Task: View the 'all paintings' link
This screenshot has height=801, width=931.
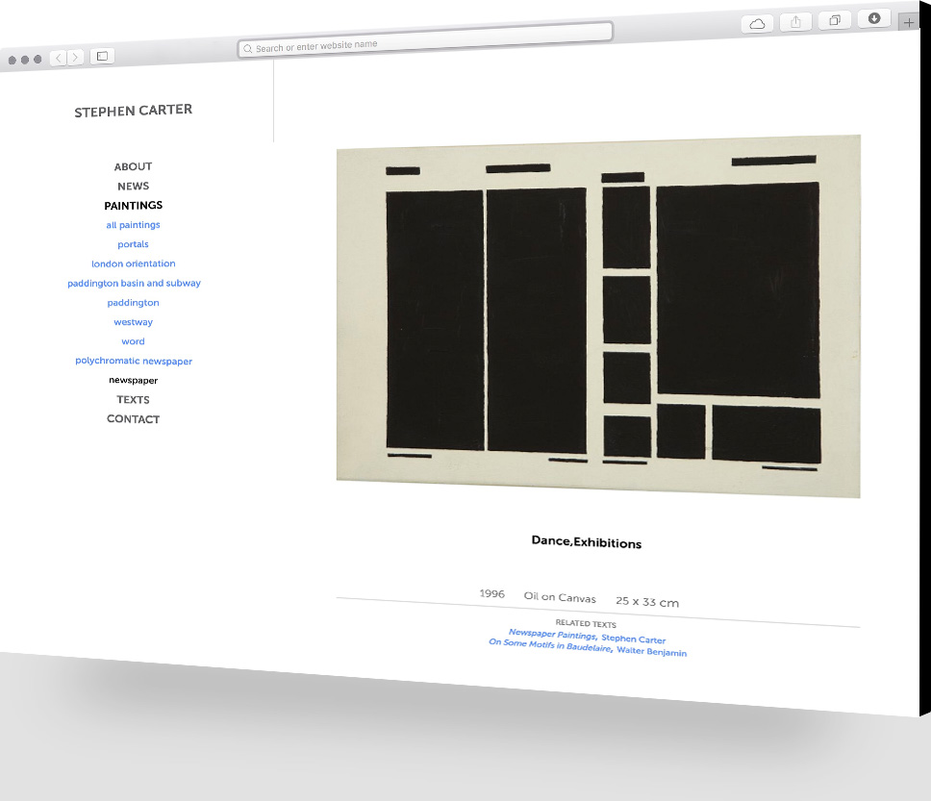Action: pos(133,225)
